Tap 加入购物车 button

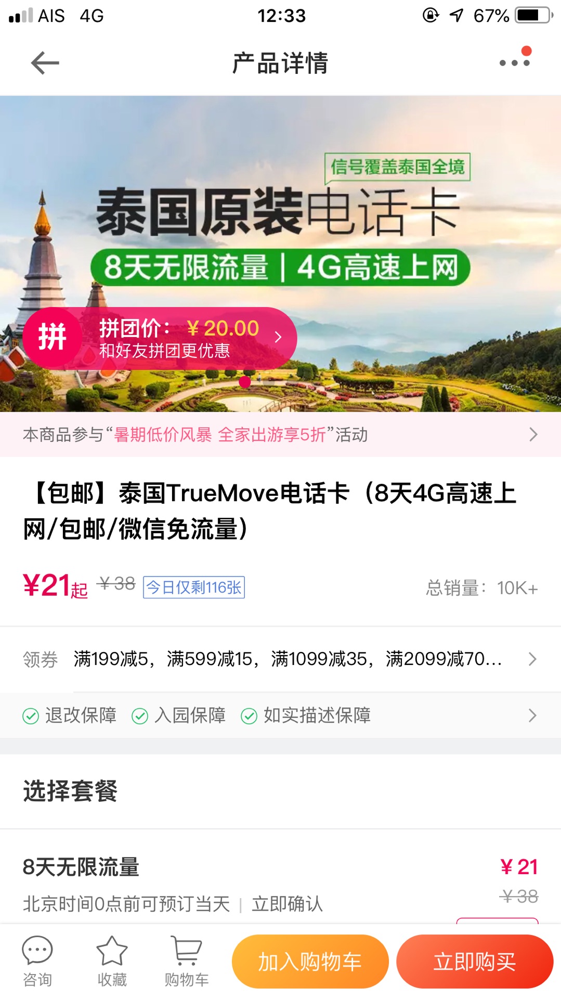pyautogui.click(x=310, y=962)
